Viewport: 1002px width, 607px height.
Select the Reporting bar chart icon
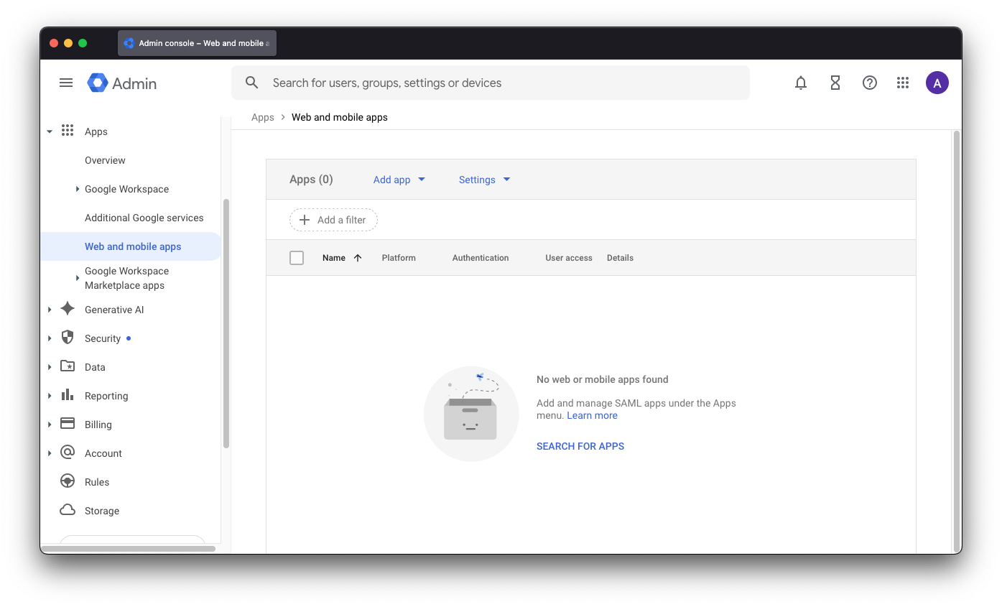[67, 395]
